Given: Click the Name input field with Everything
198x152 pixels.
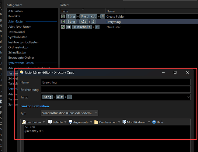Looking at the screenshot, I should [116, 82].
